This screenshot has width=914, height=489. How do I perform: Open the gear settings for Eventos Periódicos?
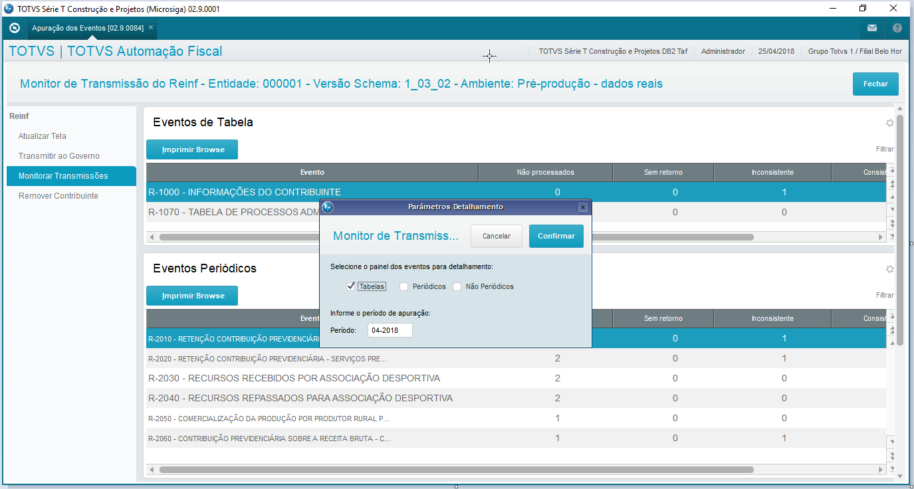pos(889,269)
